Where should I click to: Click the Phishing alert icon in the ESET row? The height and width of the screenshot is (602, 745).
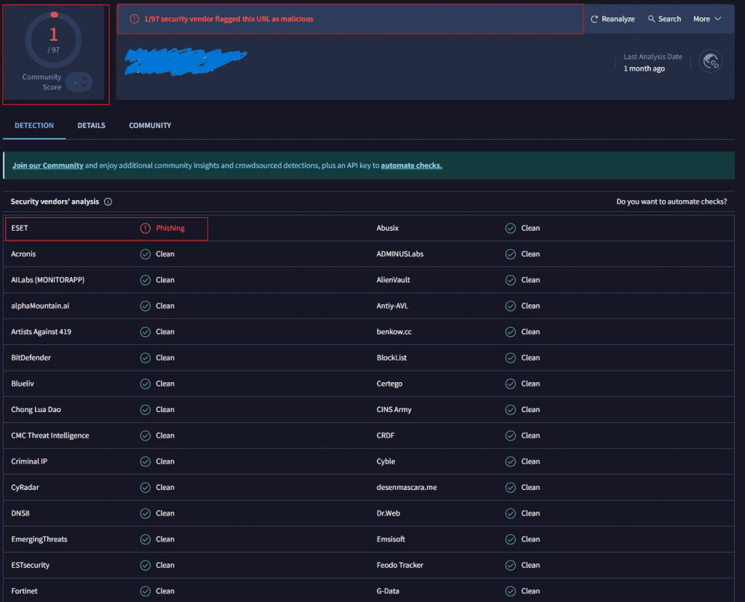click(146, 229)
